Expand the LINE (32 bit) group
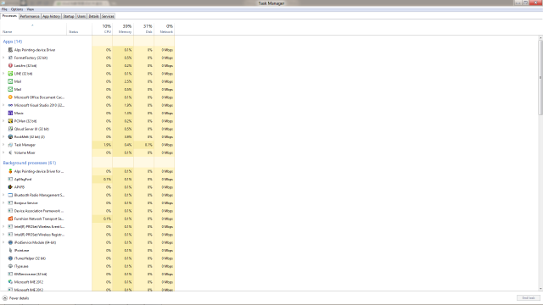Image resolution: width=543 pixels, height=305 pixels. pos(3,74)
